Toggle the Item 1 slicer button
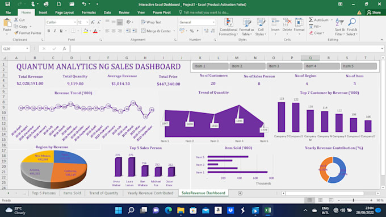The width and height of the screenshot is (386, 217). point(210,66)
